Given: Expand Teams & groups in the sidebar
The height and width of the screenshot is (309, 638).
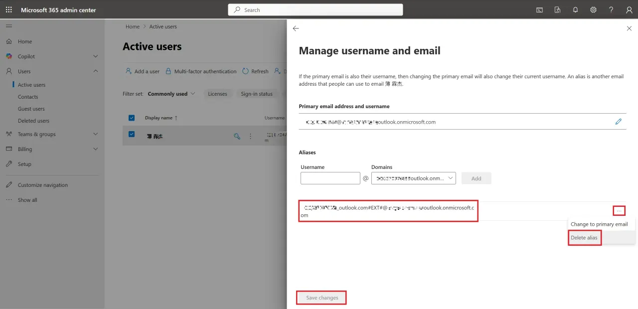Looking at the screenshot, I should pyautogui.click(x=96, y=134).
